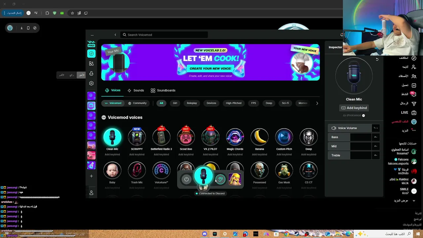
Task: Click the three-dots menu at Voicemod top
Action: [92, 35]
